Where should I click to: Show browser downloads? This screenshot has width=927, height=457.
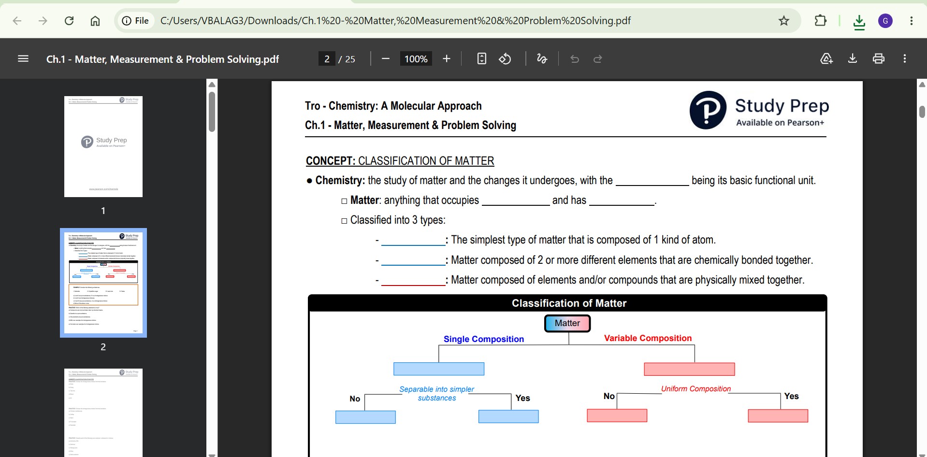coord(859,22)
